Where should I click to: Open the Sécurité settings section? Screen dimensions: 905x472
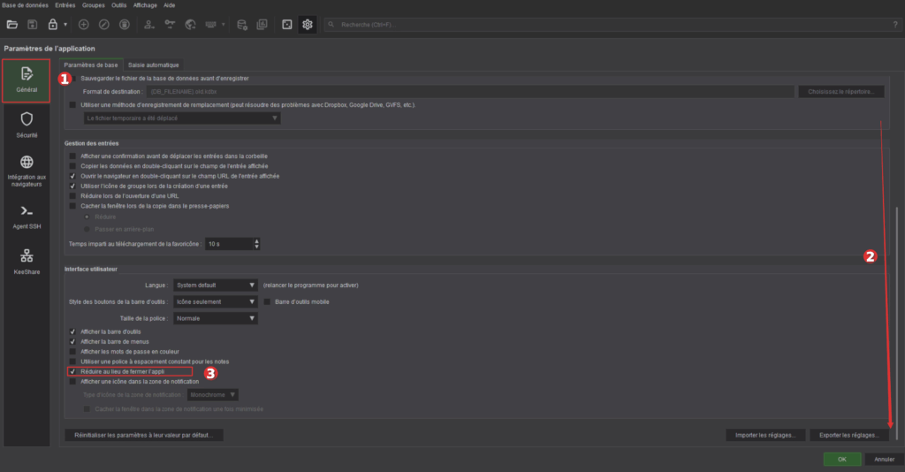[27, 125]
